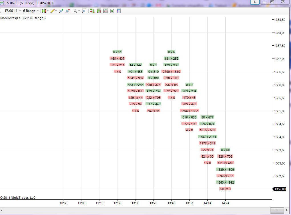Click the 0 x 91 delta cell
This screenshot has height=215, width=291.
tap(117, 52)
